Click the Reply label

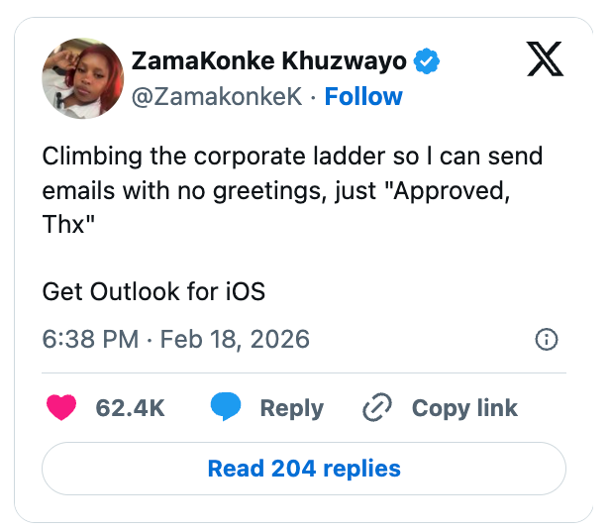[291, 408]
